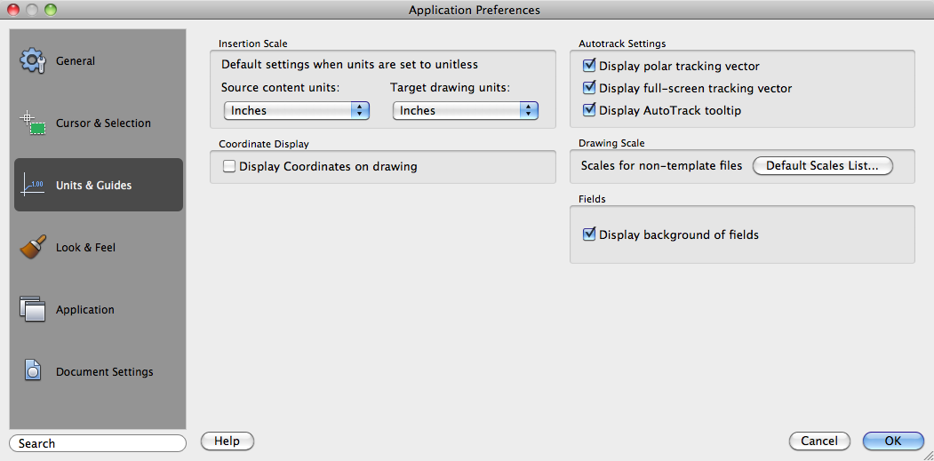Click the Look & Feel paintbrush icon
Viewport: 934px width, 461px height.
[32, 247]
